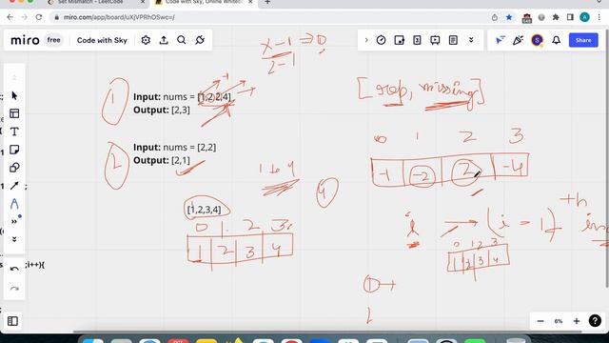This screenshot has width=609, height=343.
Task: Send a reaction with party icon
Action: point(518,40)
